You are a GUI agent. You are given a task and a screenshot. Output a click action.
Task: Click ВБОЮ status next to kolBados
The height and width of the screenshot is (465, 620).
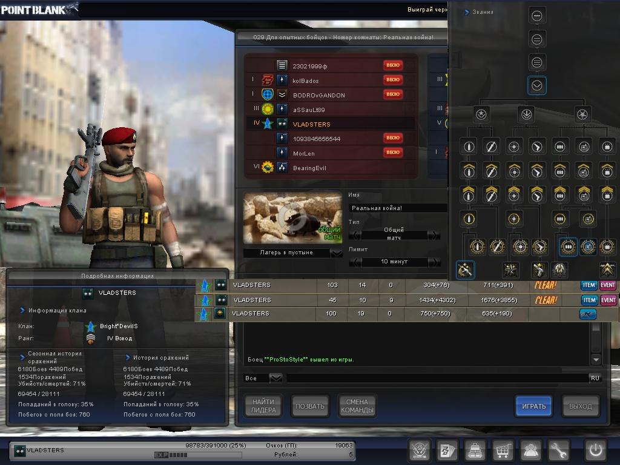[393, 80]
